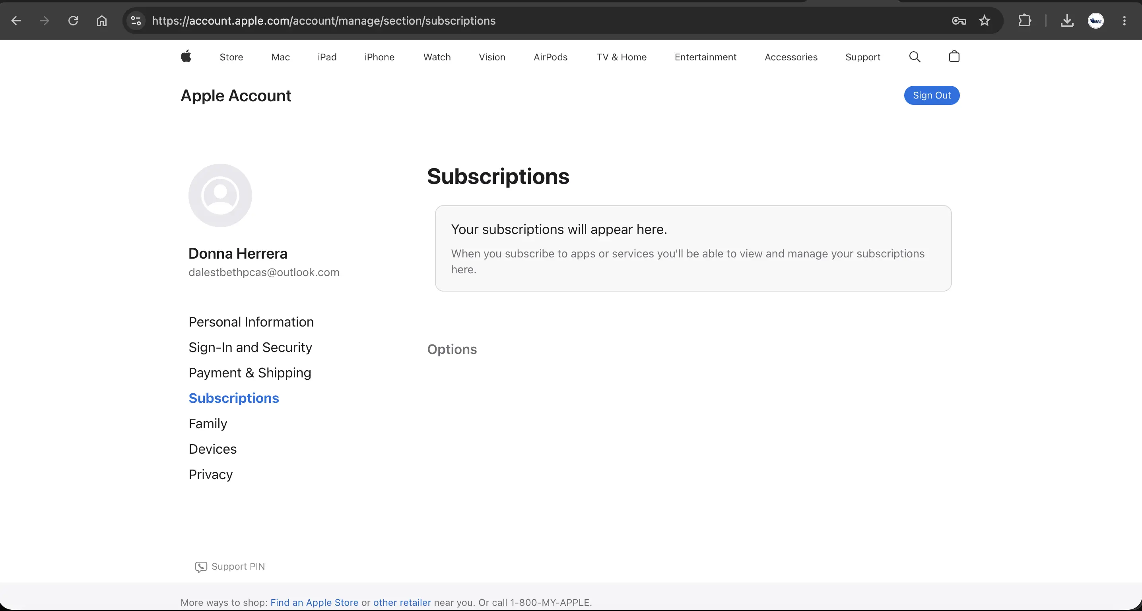Open the iPad menu item
The image size is (1142, 611).
pyautogui.click(x=327, y=57)
